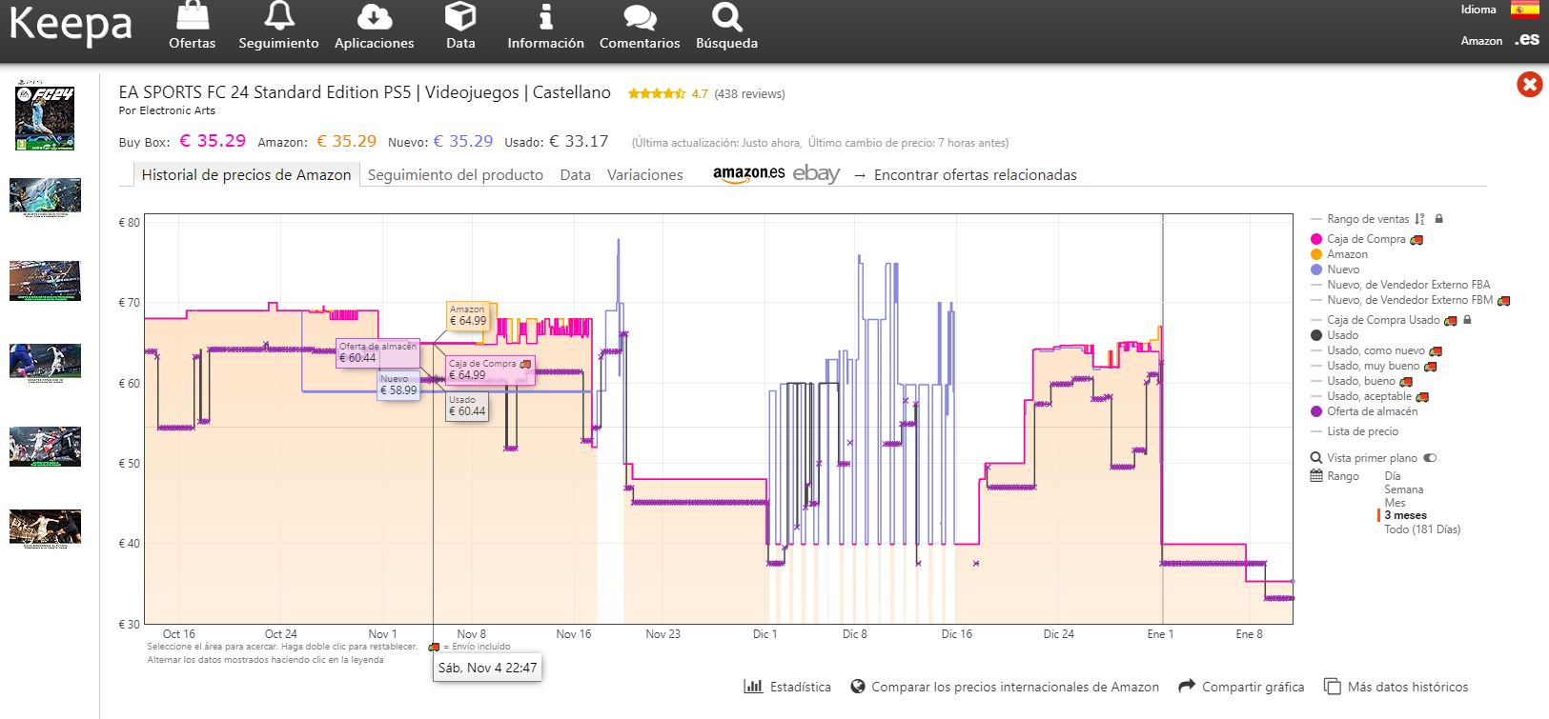Close the product panel with red X
Image resolution: width=1549 pixels, height=719 pixels.
click(1529, 85)
